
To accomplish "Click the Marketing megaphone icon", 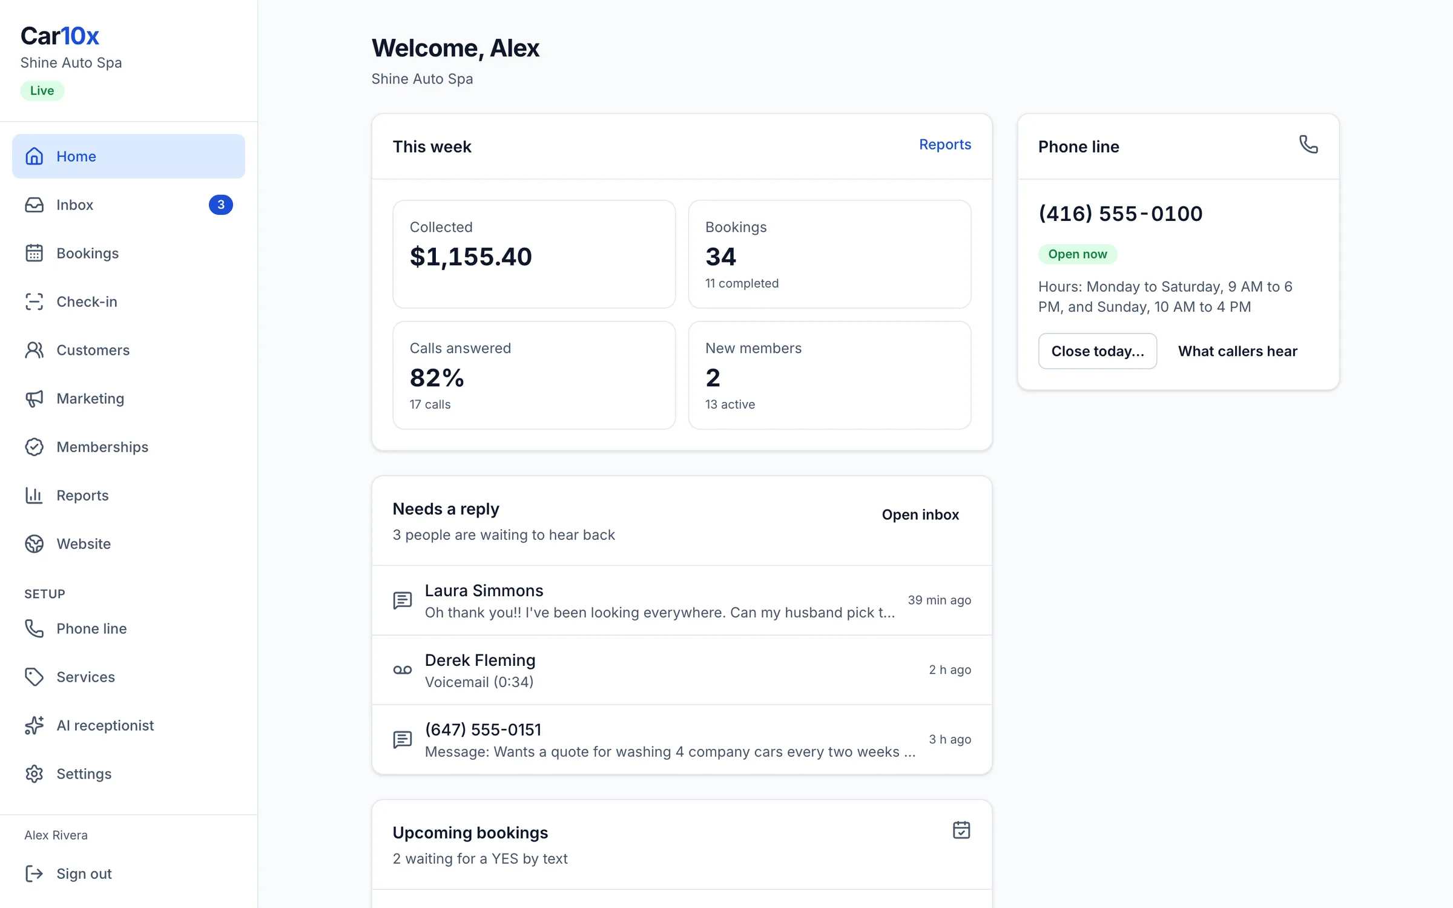I will [34, 398].
